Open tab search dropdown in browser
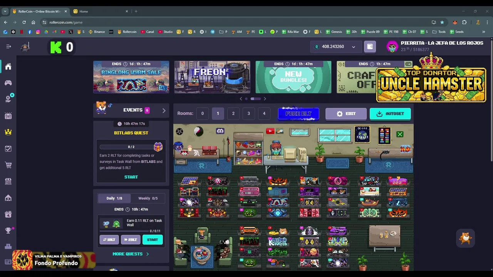The height and width of the screenshot is (277, 493). tap(5, 11)
